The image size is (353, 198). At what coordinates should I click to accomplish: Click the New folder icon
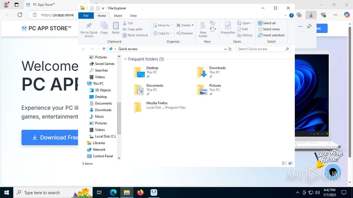(203, 29)
